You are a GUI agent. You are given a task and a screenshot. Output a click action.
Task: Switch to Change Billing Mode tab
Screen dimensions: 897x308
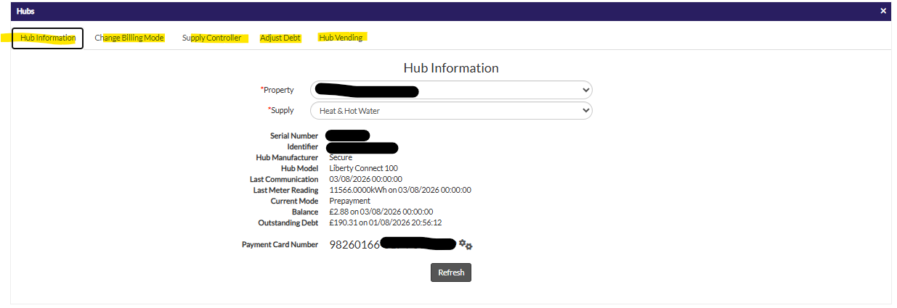(129, 38)
